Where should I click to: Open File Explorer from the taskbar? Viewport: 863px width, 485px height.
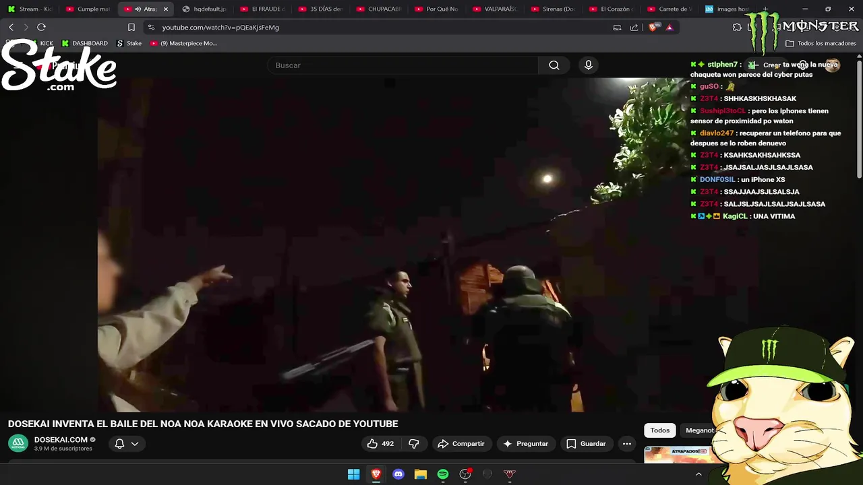pyautogui.click(x=421, y=474)
